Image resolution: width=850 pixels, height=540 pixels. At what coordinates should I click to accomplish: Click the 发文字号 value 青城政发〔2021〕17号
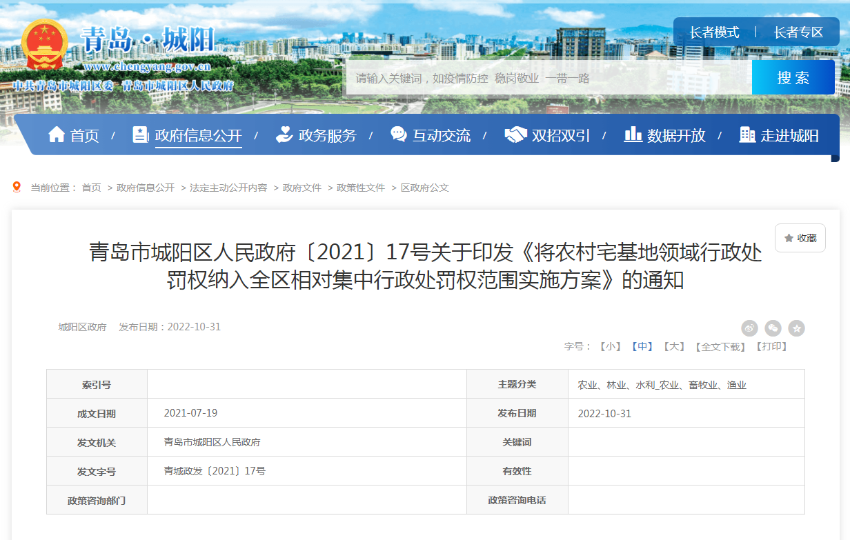pyautogui.click(x=215, y=471)
